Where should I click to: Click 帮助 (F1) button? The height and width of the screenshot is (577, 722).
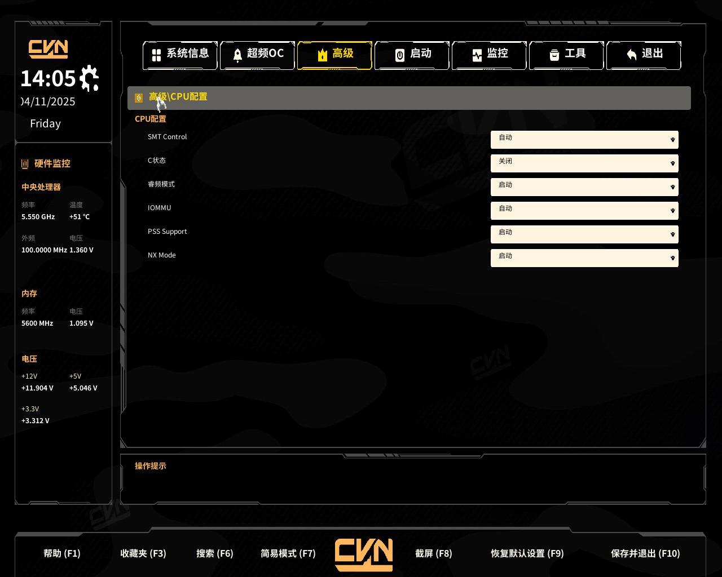[x=62, y=553]
